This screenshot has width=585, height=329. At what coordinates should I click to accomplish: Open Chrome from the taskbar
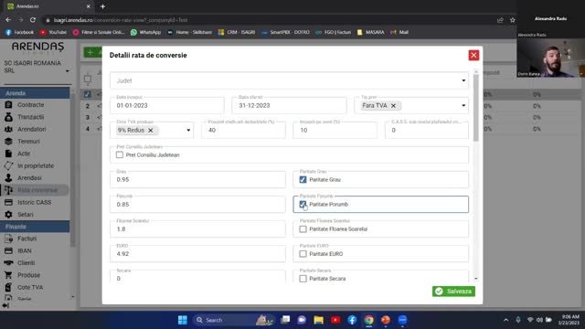point(368,320)
